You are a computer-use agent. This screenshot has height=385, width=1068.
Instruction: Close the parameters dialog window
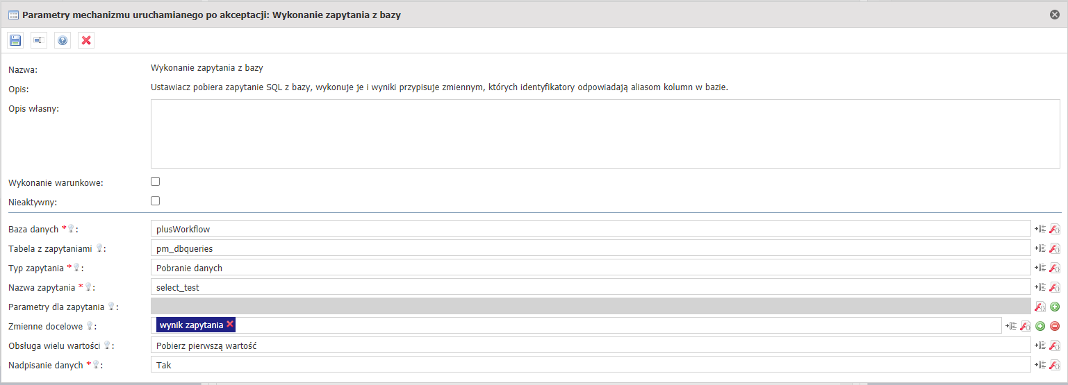pos(1055,15)
